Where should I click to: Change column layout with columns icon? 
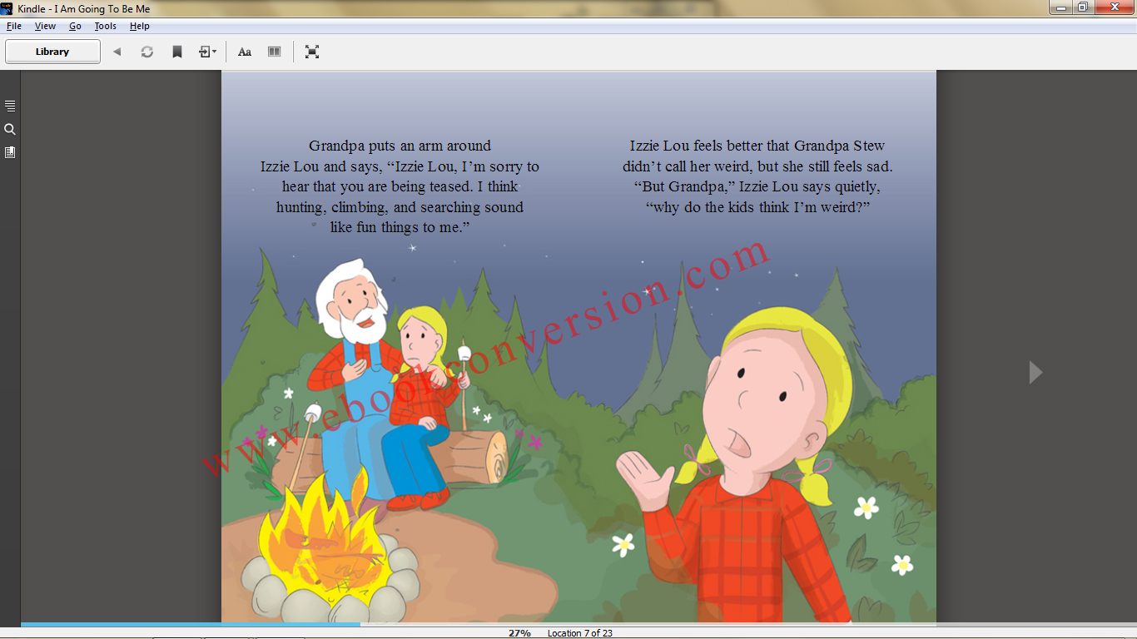(274, 52)
